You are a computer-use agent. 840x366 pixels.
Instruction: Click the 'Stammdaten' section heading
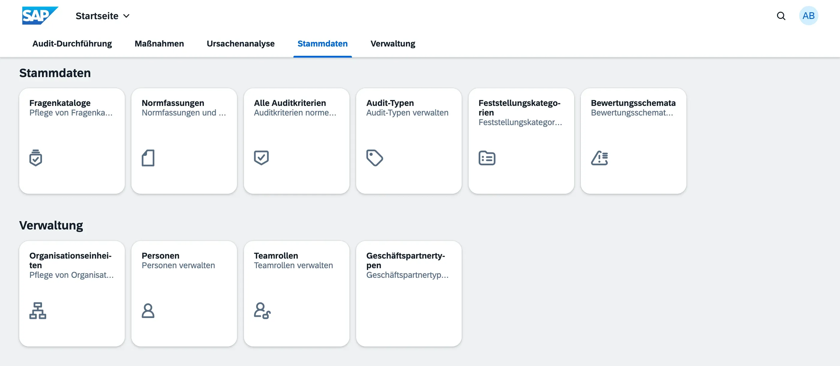(x=55, y=73)
